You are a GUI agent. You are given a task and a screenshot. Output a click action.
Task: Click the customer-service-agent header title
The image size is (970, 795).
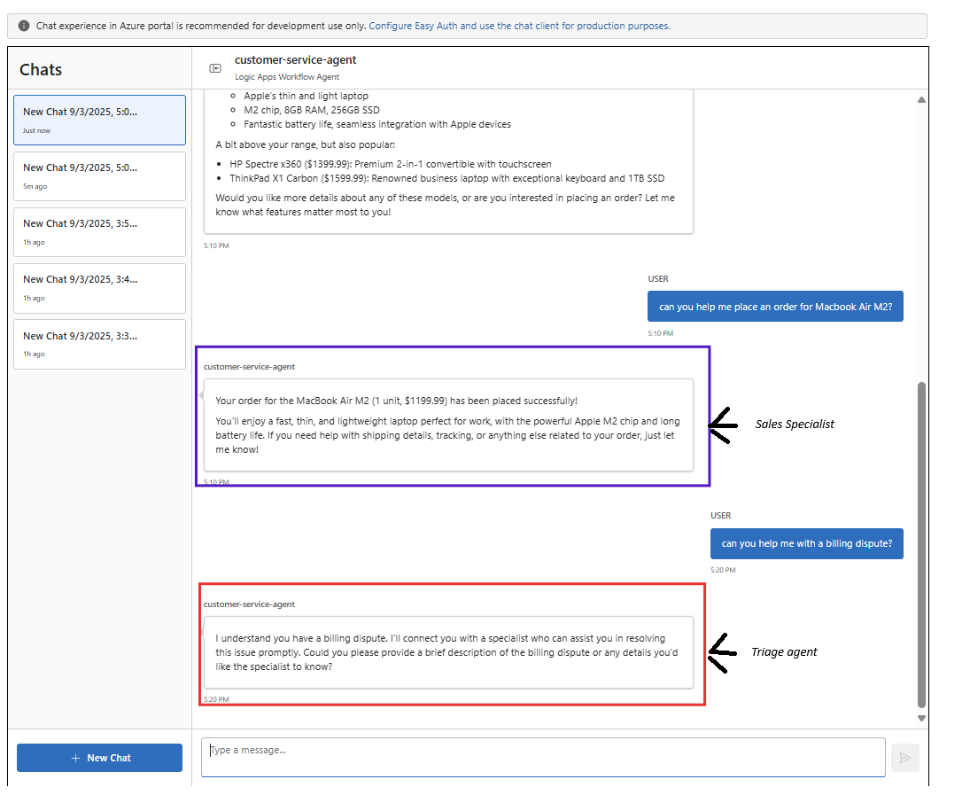[293, 60]
